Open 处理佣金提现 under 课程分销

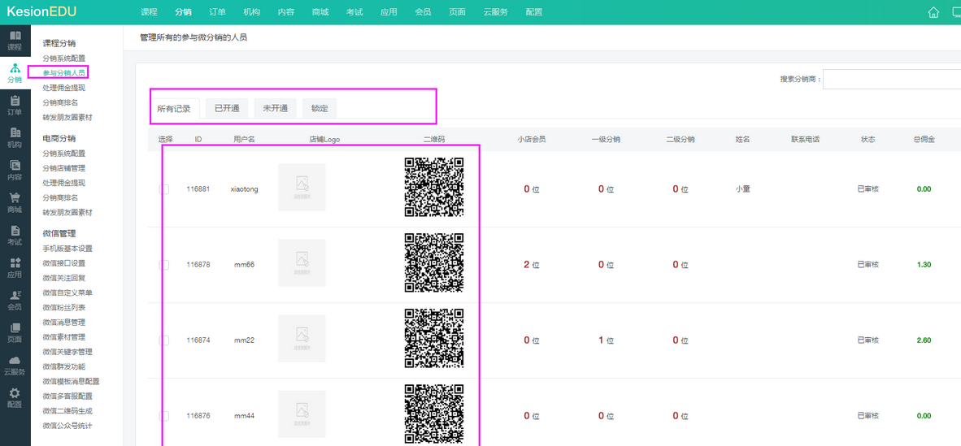(63, 88)
